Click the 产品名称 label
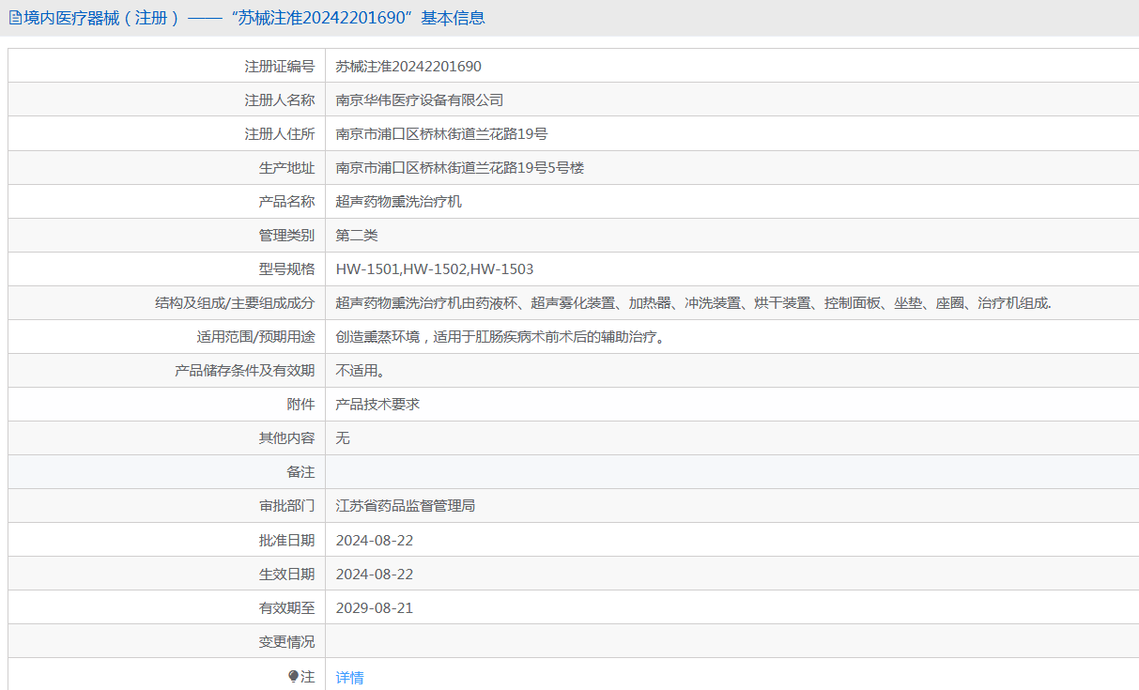The height and width of the screenshot is (690, 1139). tap(286, 202)
